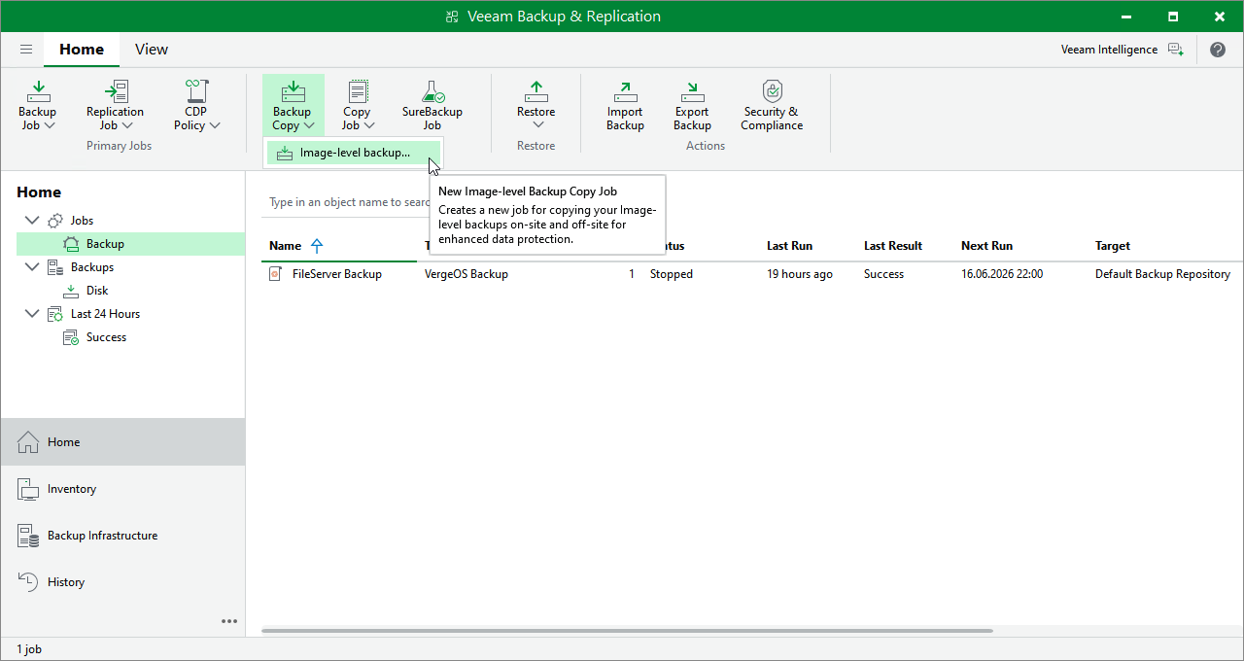Click the Last 24 Hours node icon
The width and height of the screenshot is (1244, 661).
(x=55, y=314)
